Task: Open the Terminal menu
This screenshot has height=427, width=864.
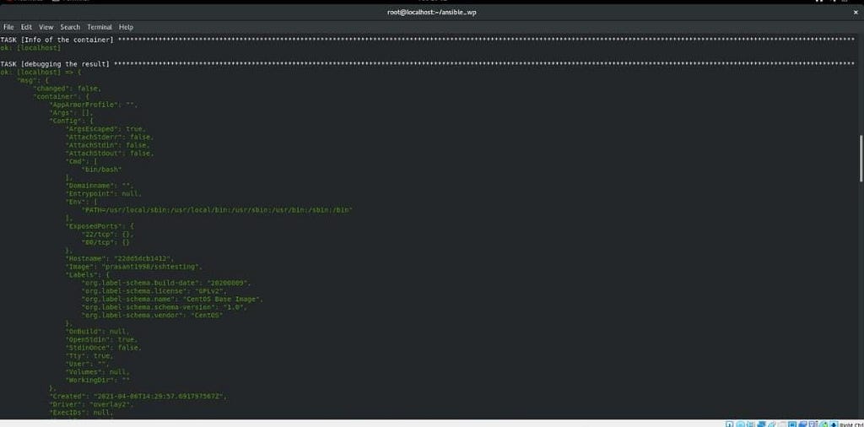Action: pos(100,27)
